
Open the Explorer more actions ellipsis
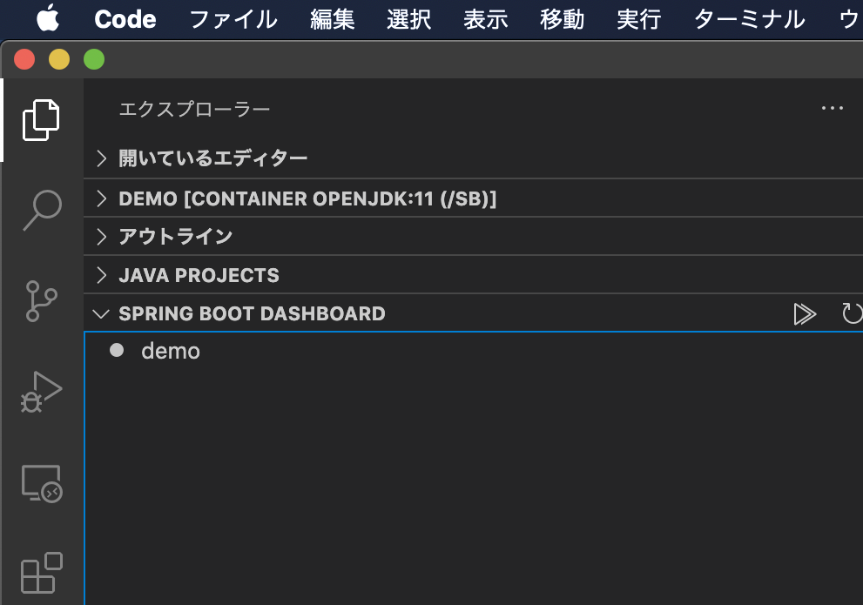pyautogui.click(x=833, y=108)
